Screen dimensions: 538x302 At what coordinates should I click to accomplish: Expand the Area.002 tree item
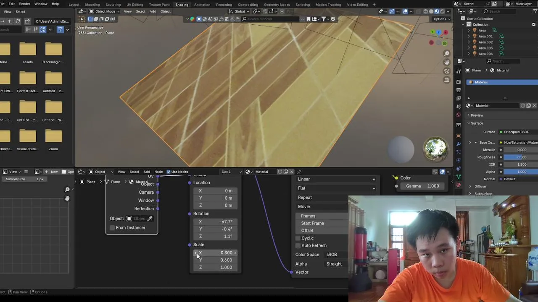coord(469,42)
